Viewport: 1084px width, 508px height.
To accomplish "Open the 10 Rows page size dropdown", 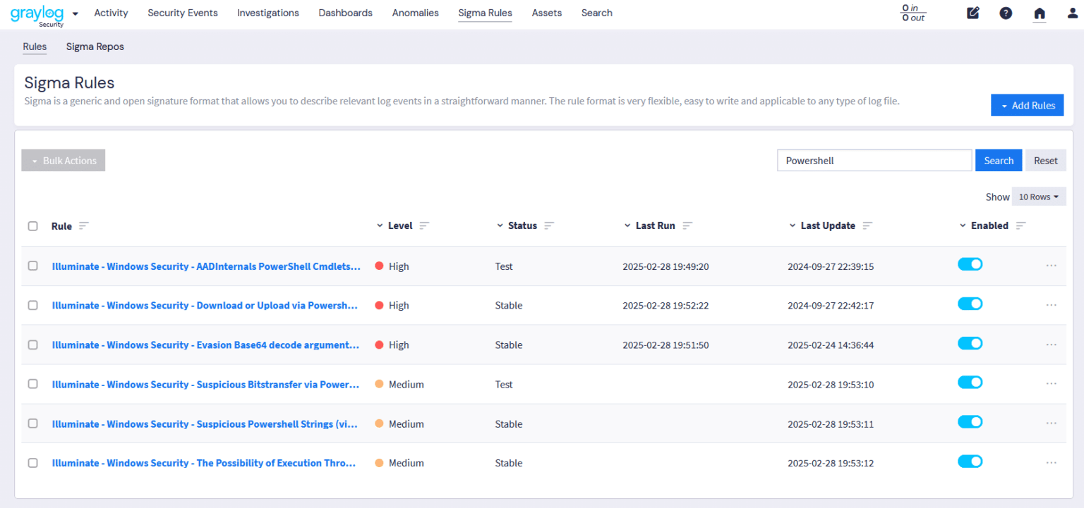I will (x=1038, y=197).
